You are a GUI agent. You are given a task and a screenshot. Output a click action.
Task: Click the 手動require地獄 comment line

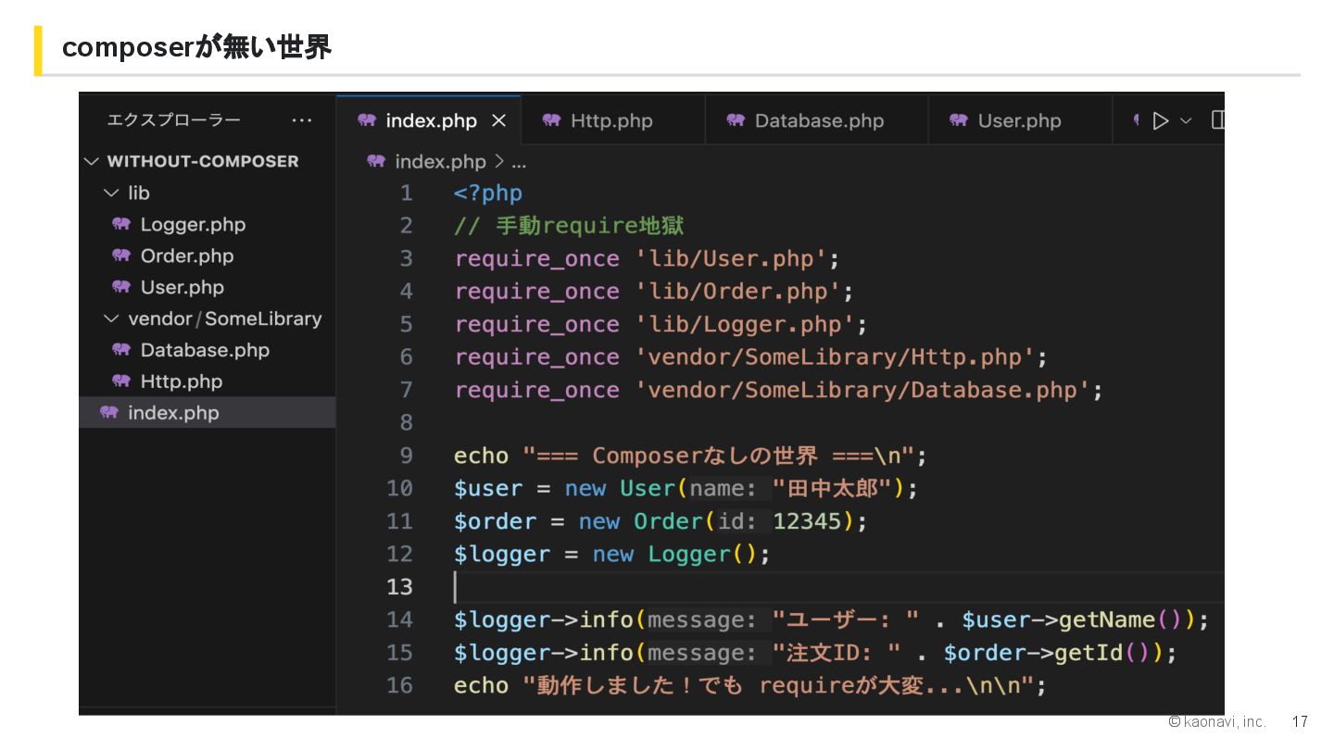click(x=569, y=226)
